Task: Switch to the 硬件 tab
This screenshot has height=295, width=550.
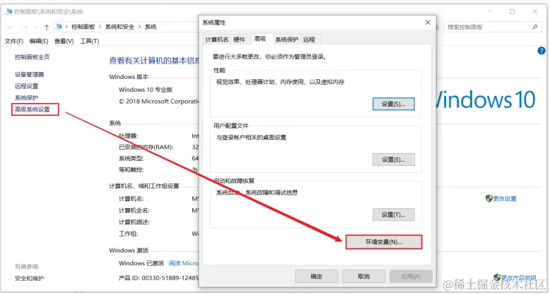Action: tap(239, 40)
